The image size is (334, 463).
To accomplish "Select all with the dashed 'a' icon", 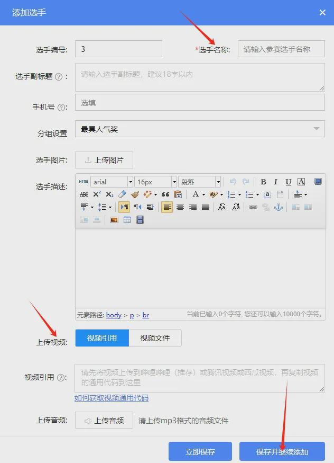I will point(267,194).
